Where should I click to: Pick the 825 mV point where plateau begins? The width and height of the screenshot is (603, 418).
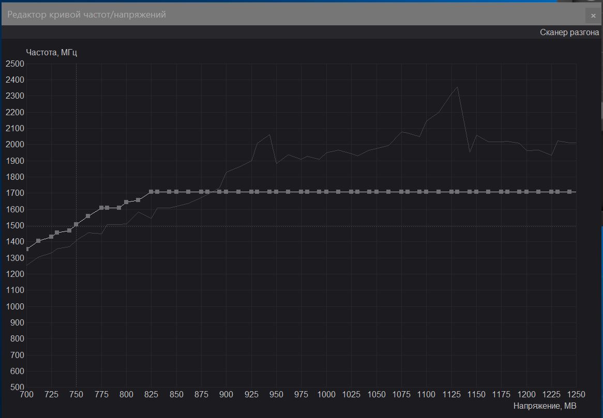151,192
